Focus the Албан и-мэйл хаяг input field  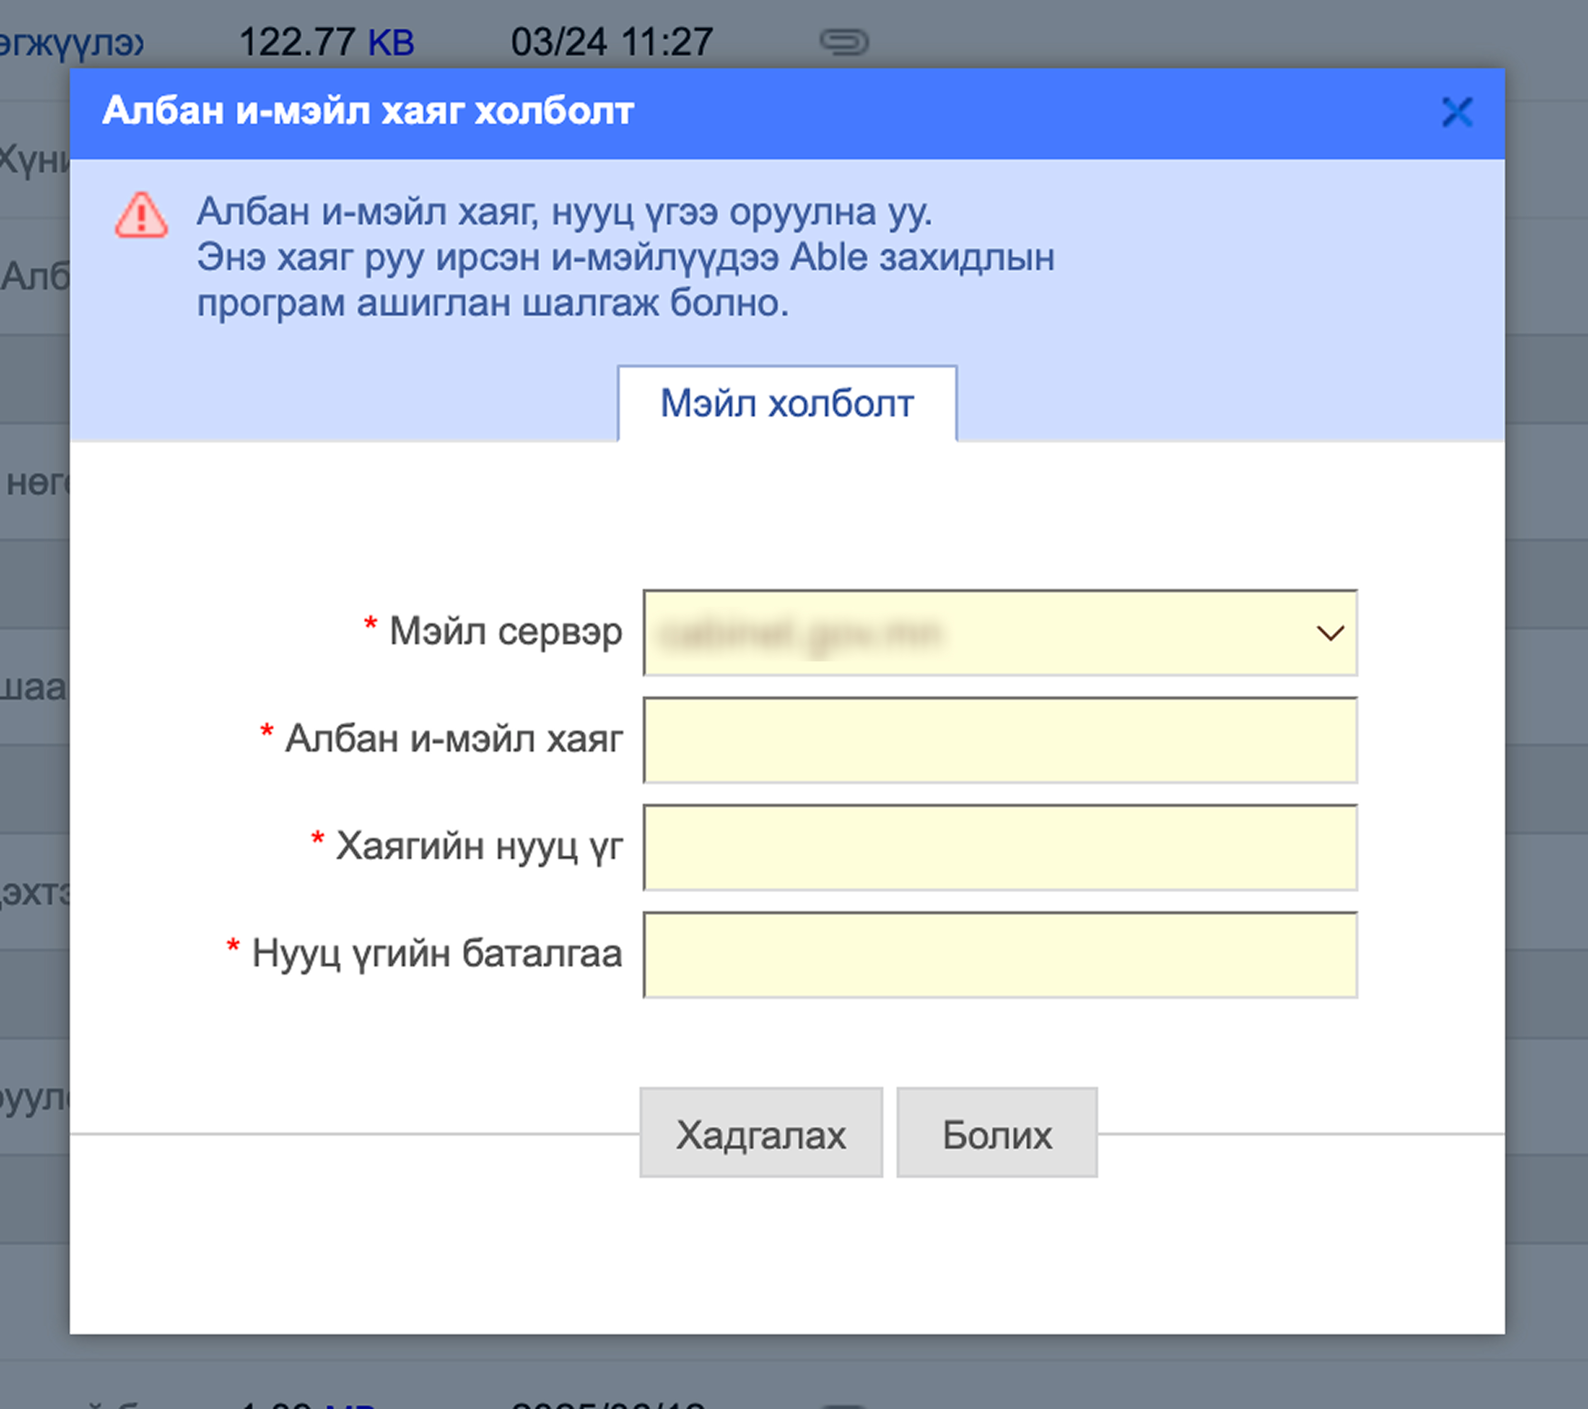click(999, 739)
